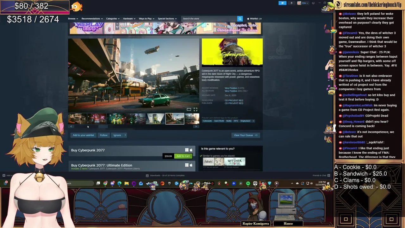Expand Special Sections menu

click(167, 19)
